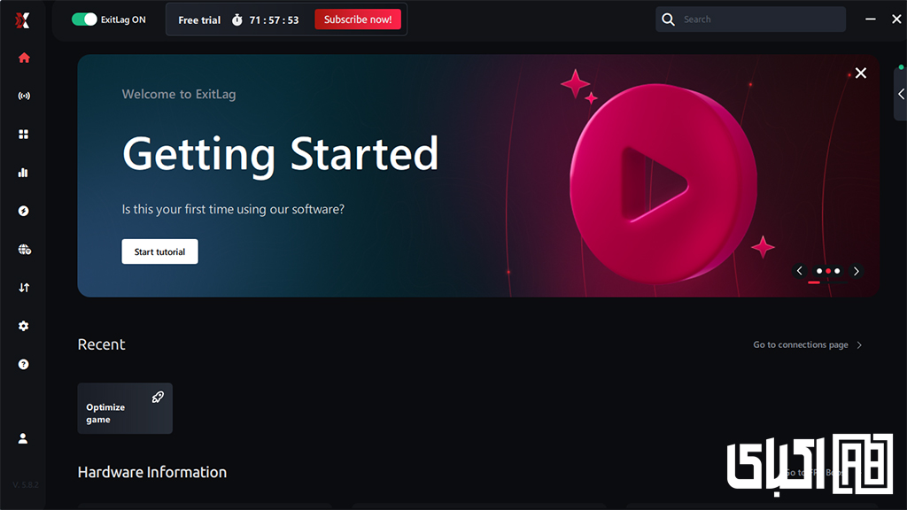Open the connections signal icon in sidebar

[x=24, y=96]
